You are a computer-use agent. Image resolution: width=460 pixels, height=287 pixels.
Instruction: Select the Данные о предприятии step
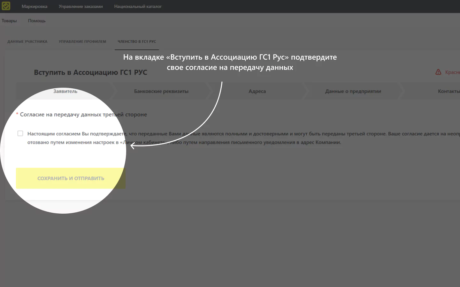[x=353, y=91]
